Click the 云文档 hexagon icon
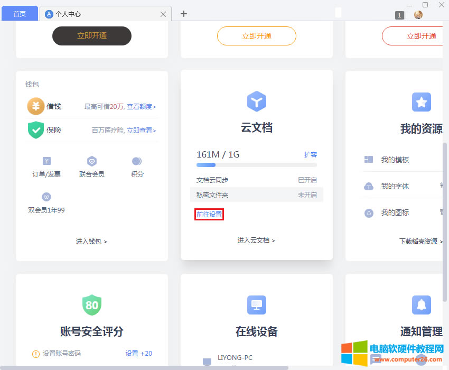 (257, 101)
